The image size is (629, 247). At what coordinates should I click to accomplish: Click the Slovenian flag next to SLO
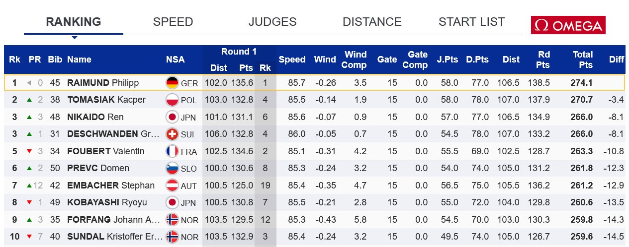pyautogui.click(x=172, y=169)
